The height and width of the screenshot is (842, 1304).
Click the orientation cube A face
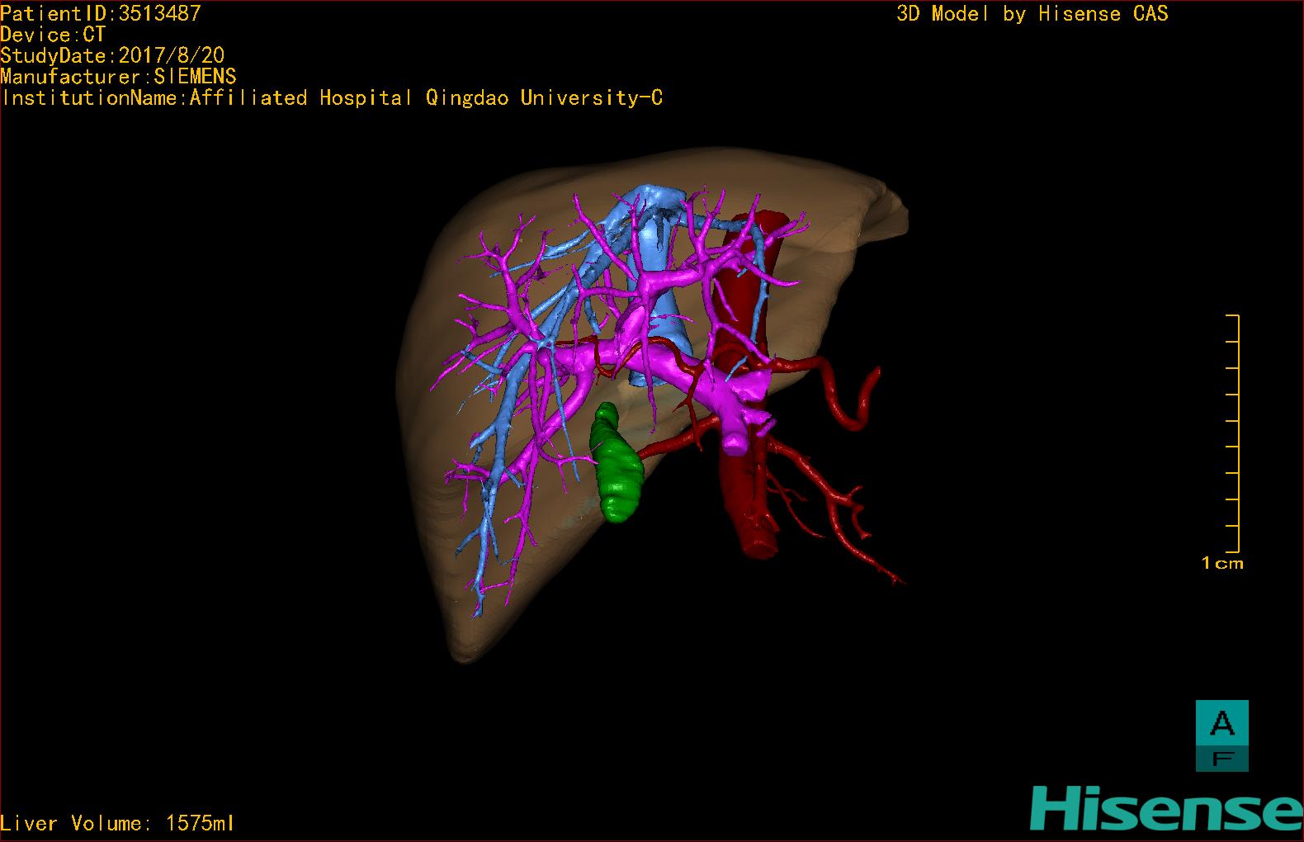pyautogui.click(x=1222, y=723)
